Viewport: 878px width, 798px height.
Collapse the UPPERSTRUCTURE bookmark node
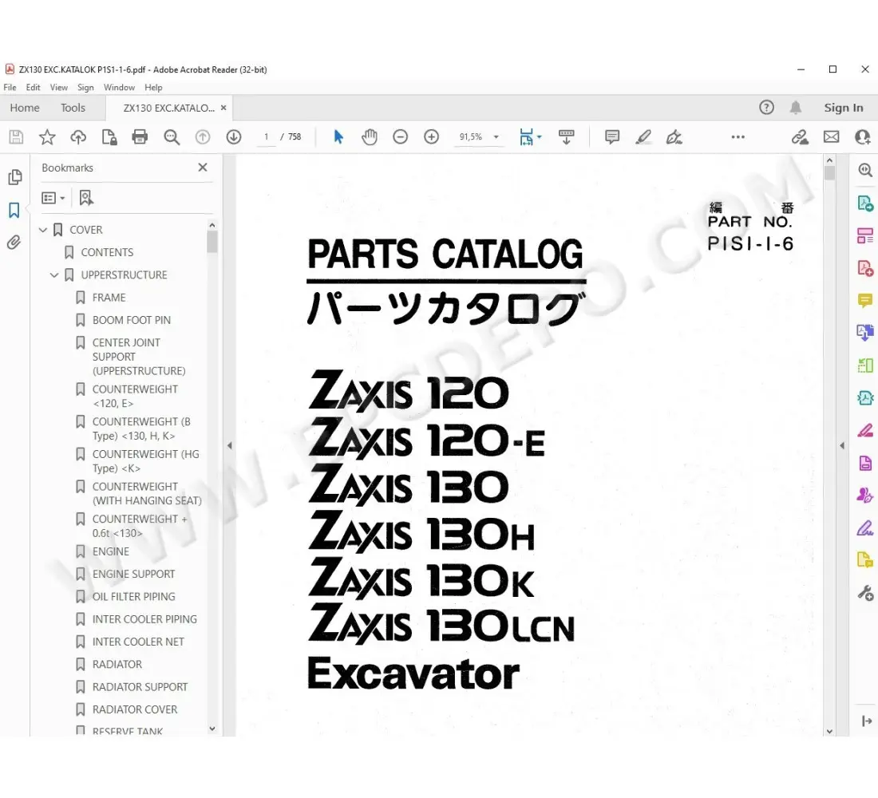point(54,275)
